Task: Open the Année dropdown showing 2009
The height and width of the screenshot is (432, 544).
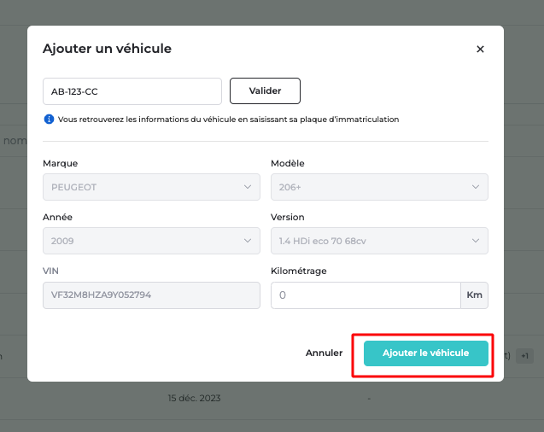Action: (151, 241)
